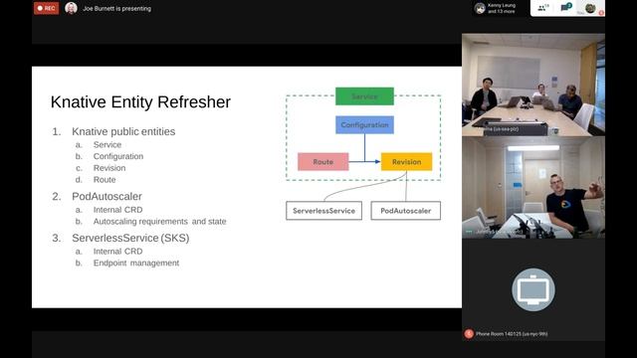The image size is (637, 358).
Task: Click Joe Burnett's presenter avatar
Action: (x=71, y=8)
